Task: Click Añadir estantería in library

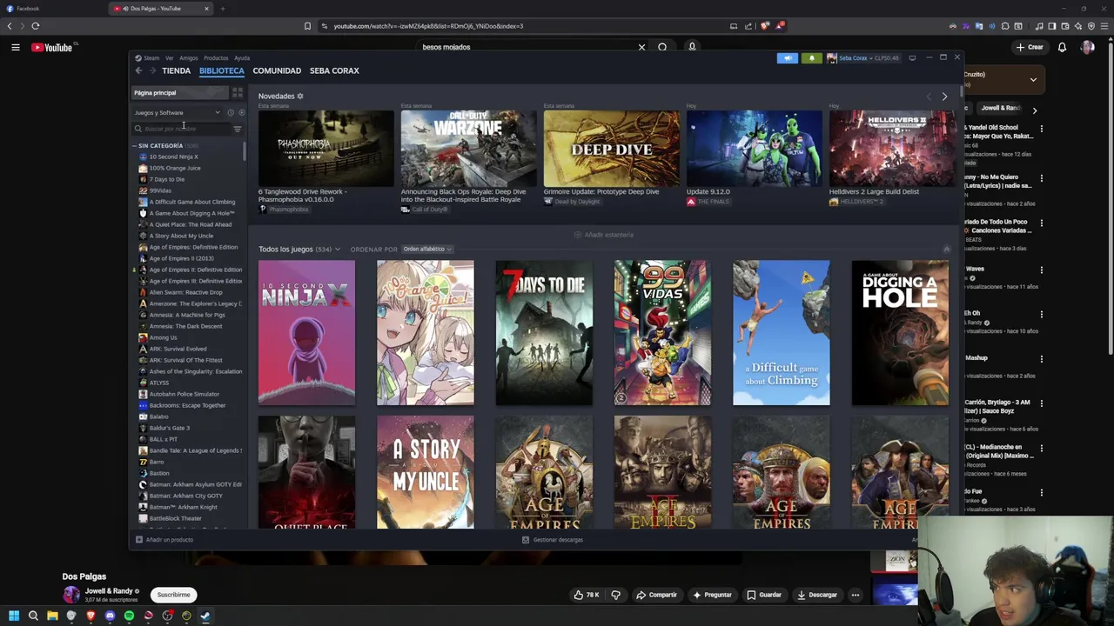Action: click(x=603, y=235)
